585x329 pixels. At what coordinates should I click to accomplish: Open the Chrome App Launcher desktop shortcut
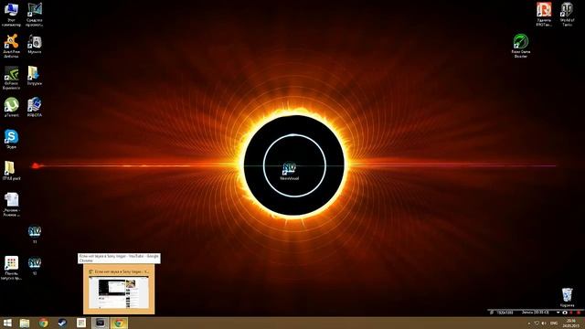(x=11, y=268)
